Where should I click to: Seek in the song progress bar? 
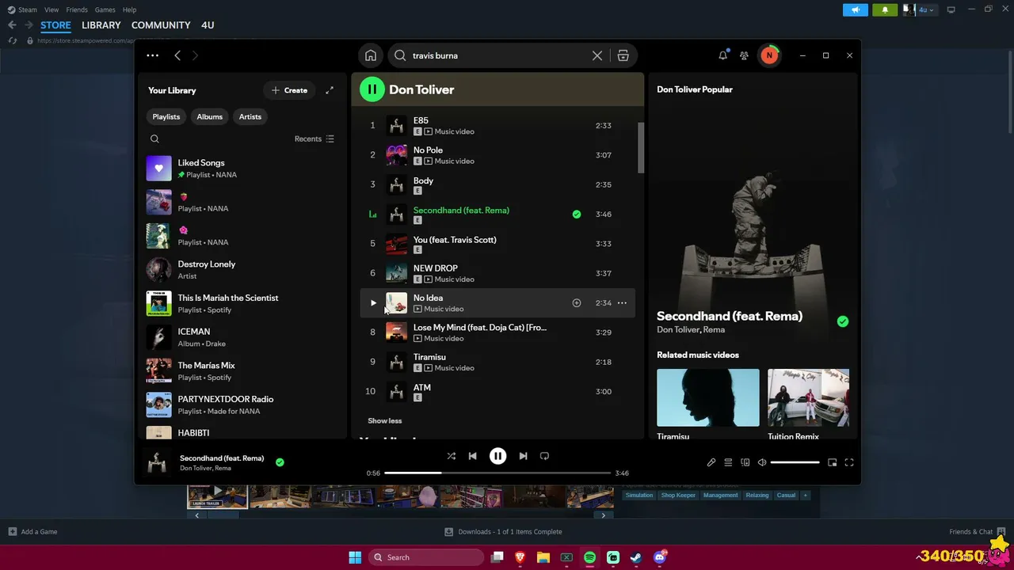[497, 473]
